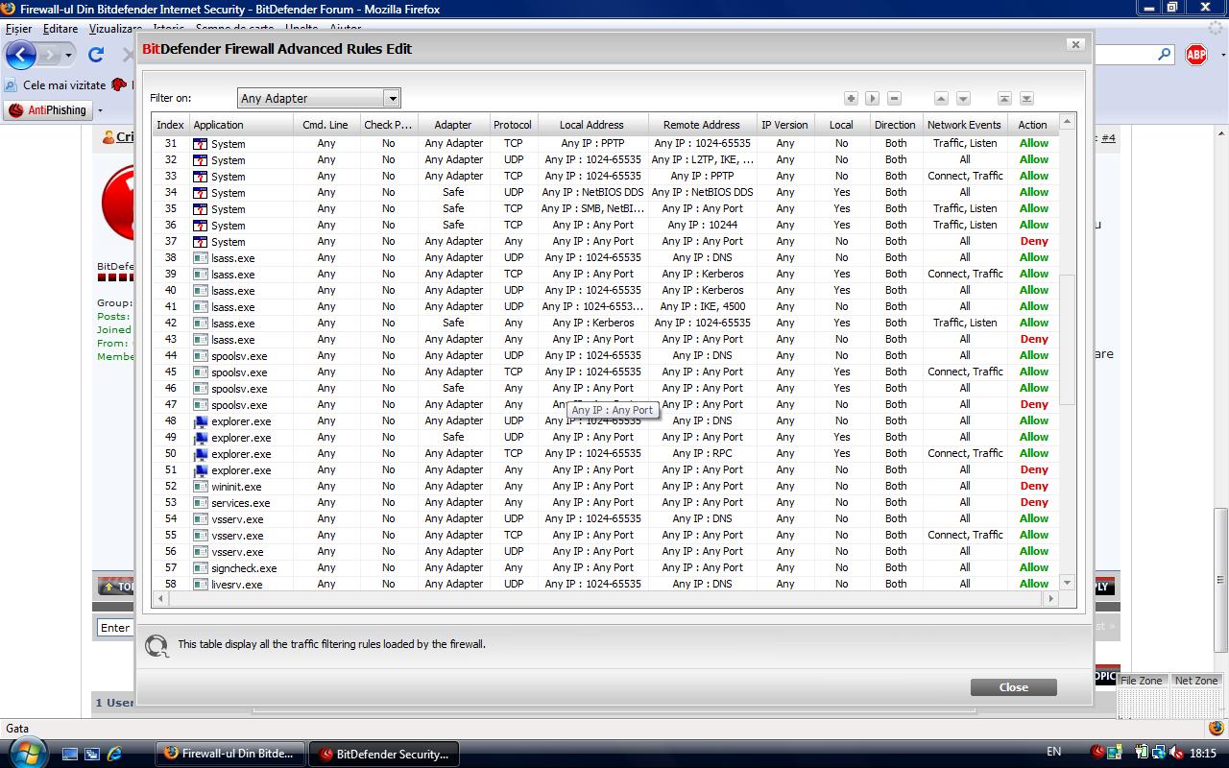Click the explorer.exe icon in row 48
This screenshot has width=1229, height=768.
(x=201, y=421)
